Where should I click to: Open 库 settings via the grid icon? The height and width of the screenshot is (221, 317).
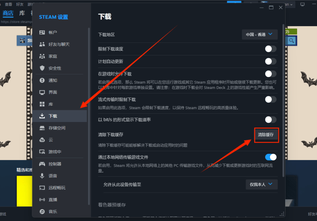click(42, 104)
